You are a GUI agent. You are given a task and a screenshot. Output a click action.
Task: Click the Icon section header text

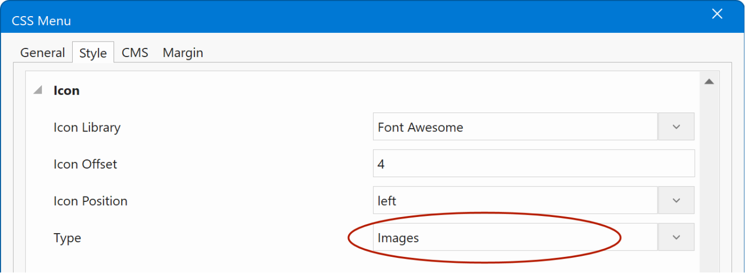[x=67, y=90]
